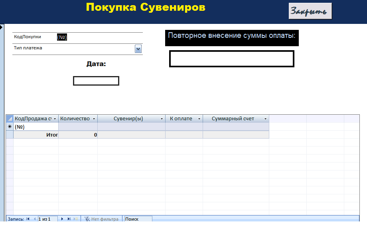Click the Повторное внесение суммы оплаты input box
The image size is (367, 229).
pyautogui.click(x=231, y=59)
